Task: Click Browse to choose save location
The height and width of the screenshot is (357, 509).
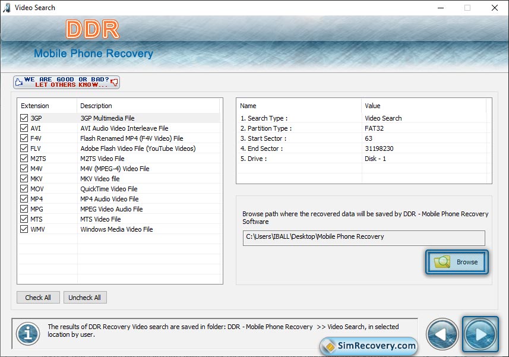Action: point(457,262)
